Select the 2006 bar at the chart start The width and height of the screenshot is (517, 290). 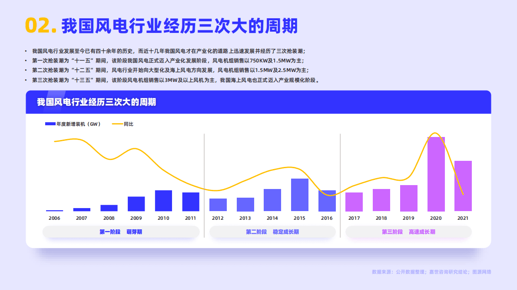(54, 211)
